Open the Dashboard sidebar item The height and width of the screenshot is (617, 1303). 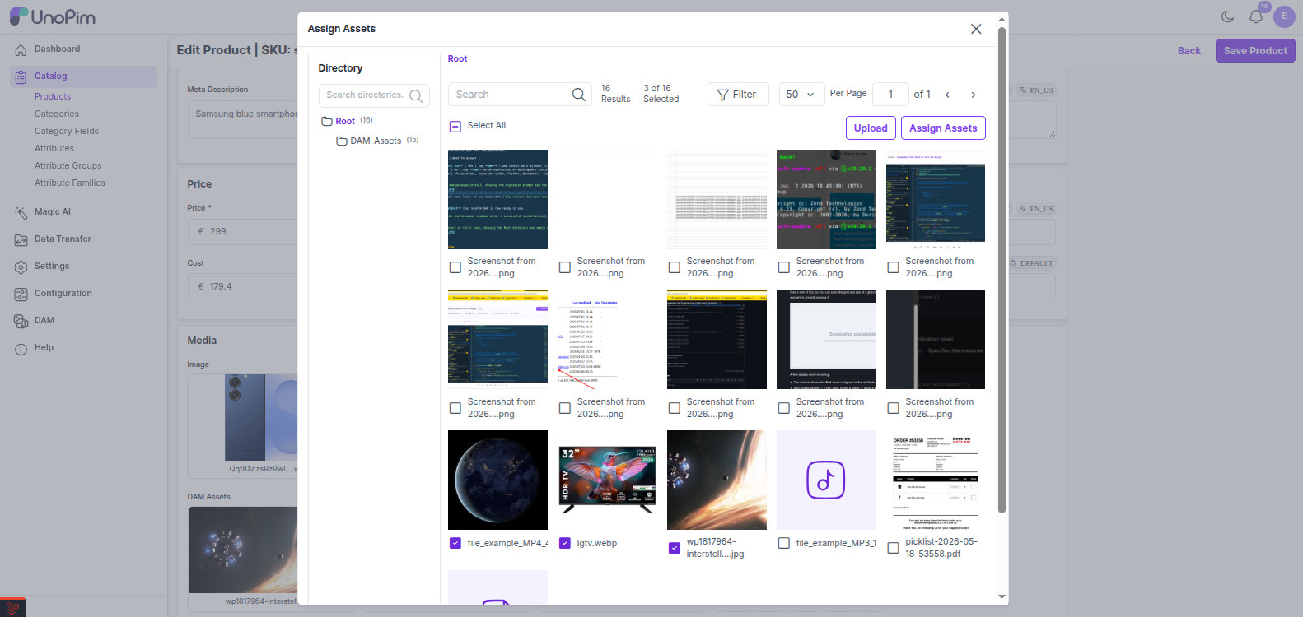tap(57, 49)
